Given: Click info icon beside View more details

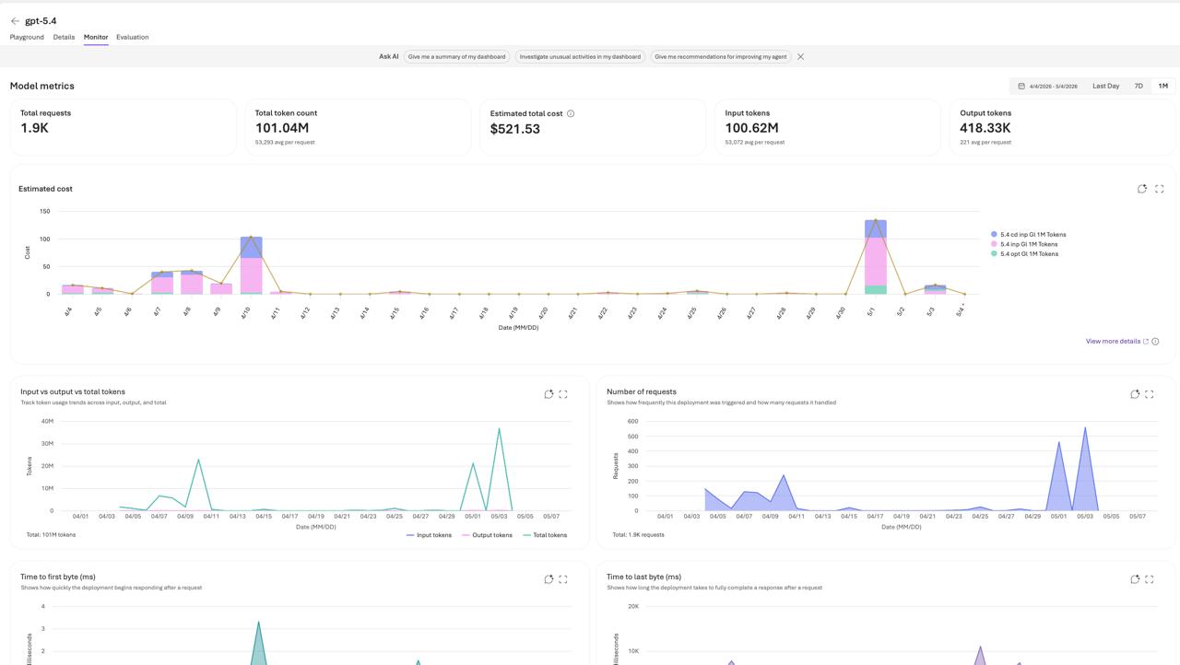Looking at the screenshot, I should (x=1155, y=342).
